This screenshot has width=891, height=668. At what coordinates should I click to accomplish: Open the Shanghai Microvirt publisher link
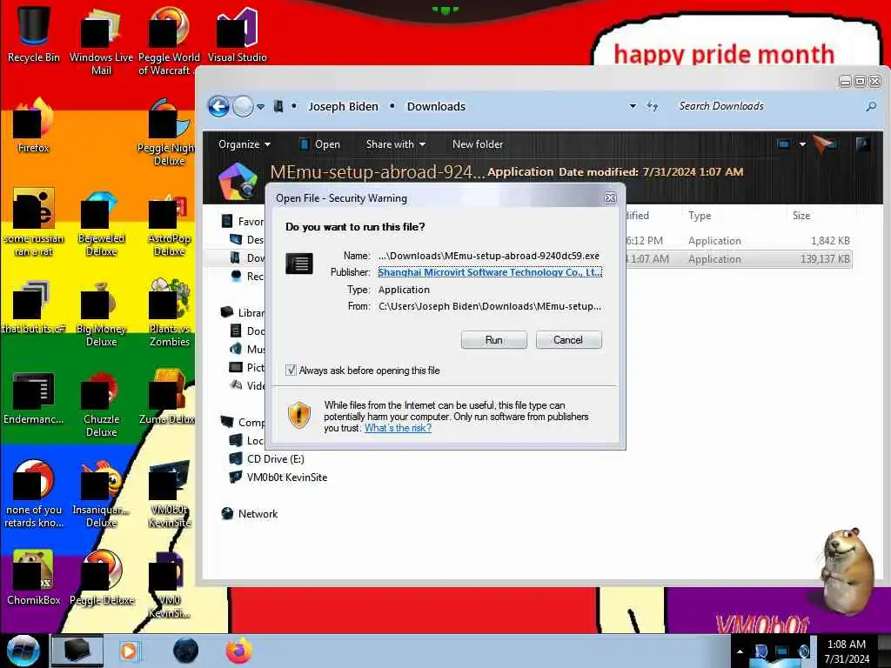(490, 272)
